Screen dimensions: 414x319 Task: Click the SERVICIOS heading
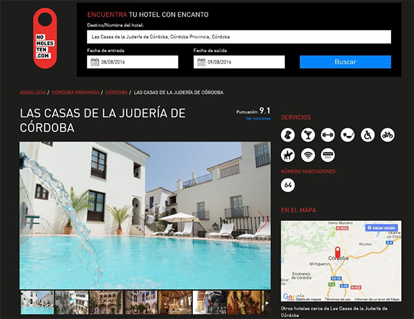tap(296, 117)
